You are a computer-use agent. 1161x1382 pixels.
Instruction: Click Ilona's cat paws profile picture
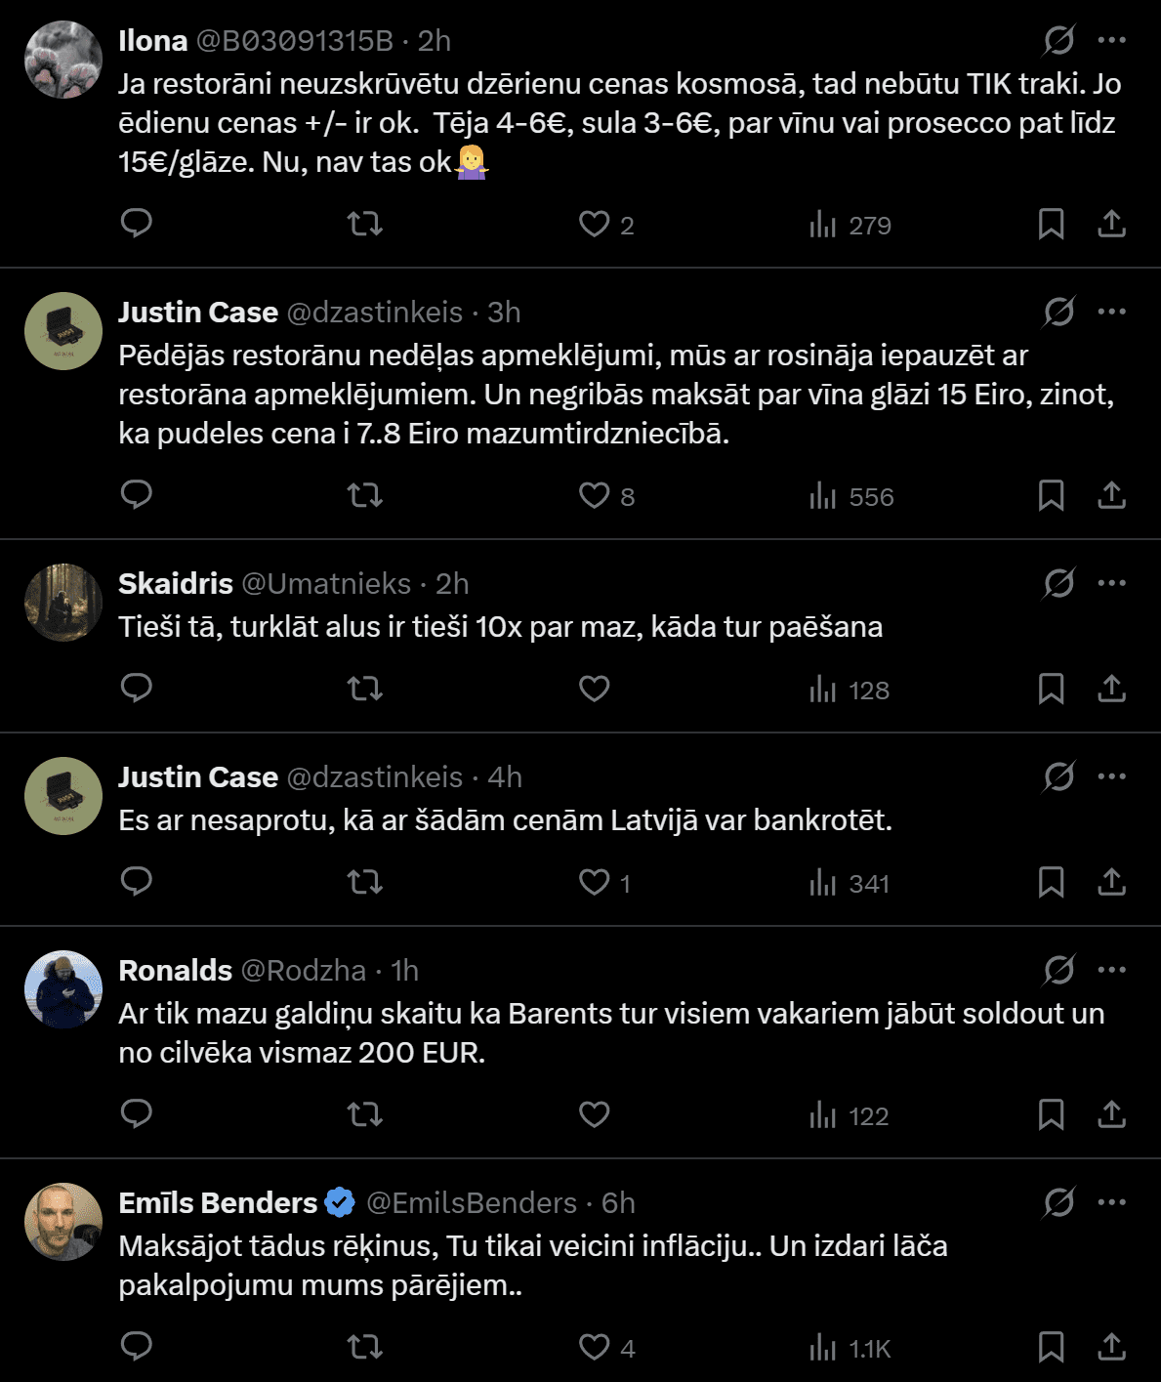click(63, 60)
